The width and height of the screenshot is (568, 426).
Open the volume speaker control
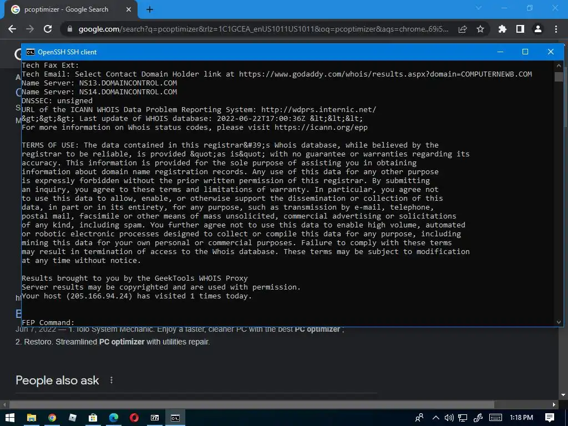[449, 418]
